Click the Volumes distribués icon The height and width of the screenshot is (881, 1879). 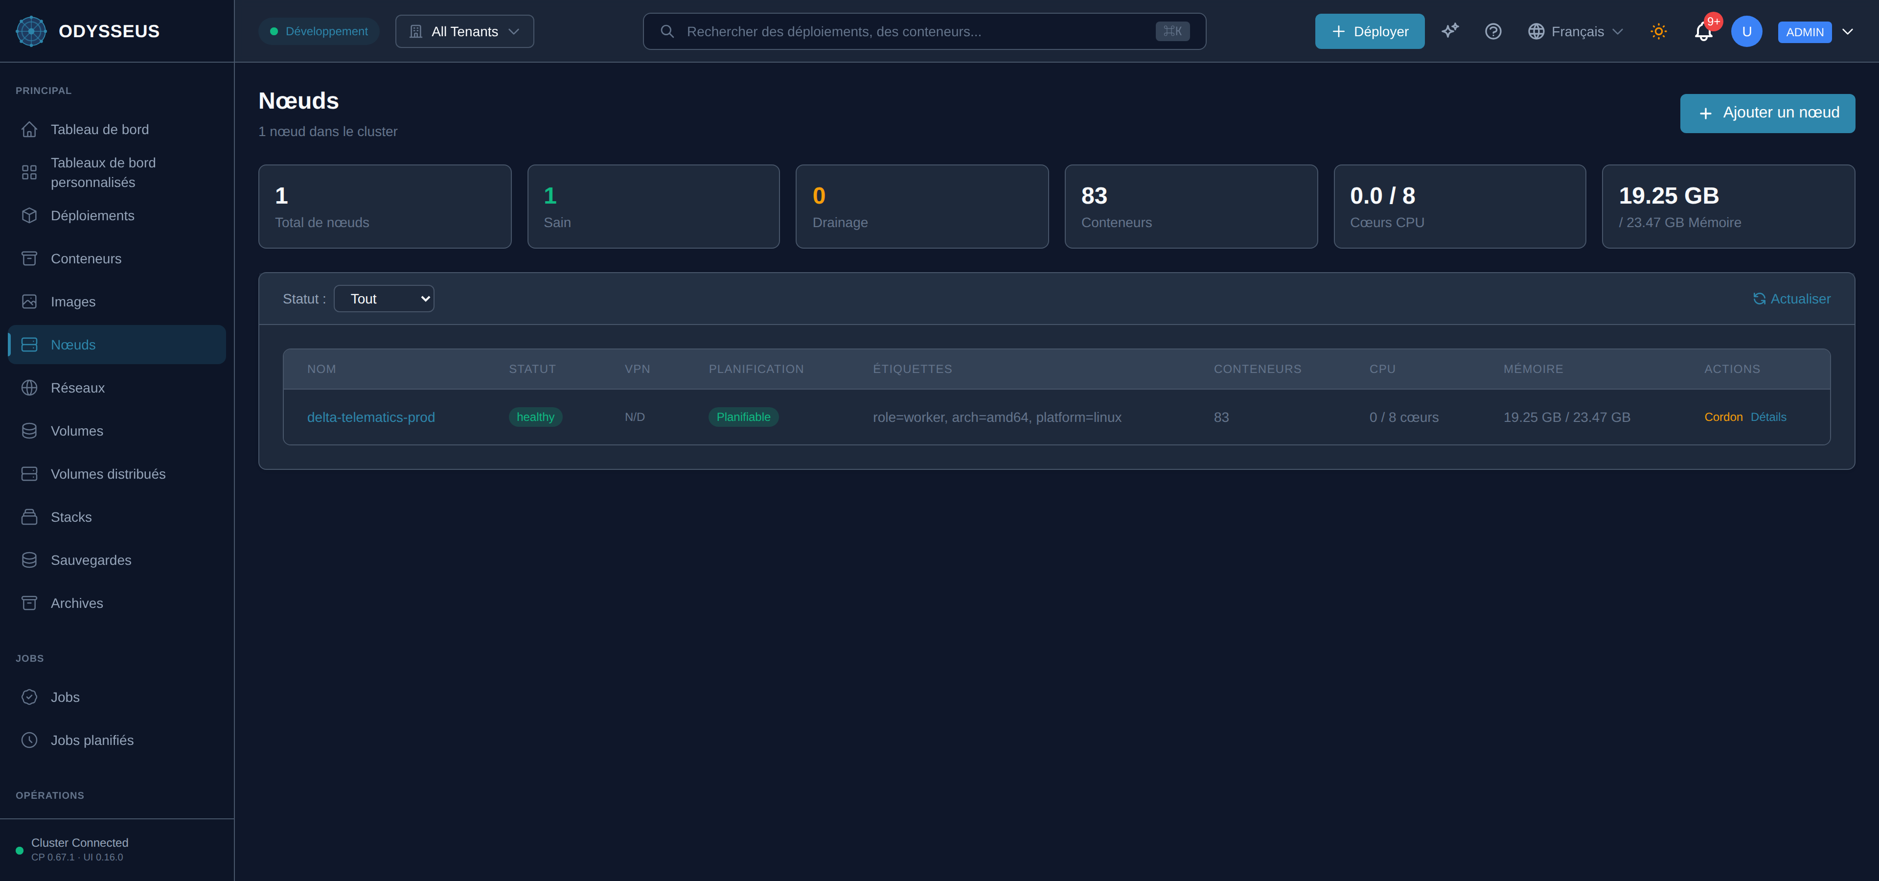(29, 473)
